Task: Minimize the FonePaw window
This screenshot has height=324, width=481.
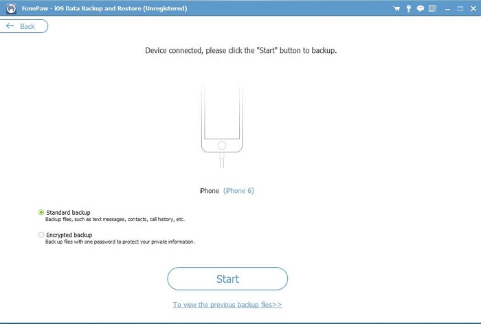Action: pos(447,9)
